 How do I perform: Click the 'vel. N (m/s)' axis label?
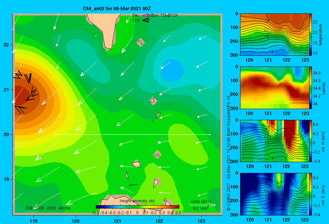[323, 142]
